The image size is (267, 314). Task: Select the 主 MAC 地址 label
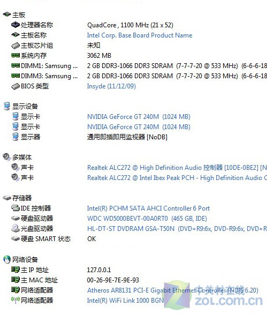click(39, 280)
